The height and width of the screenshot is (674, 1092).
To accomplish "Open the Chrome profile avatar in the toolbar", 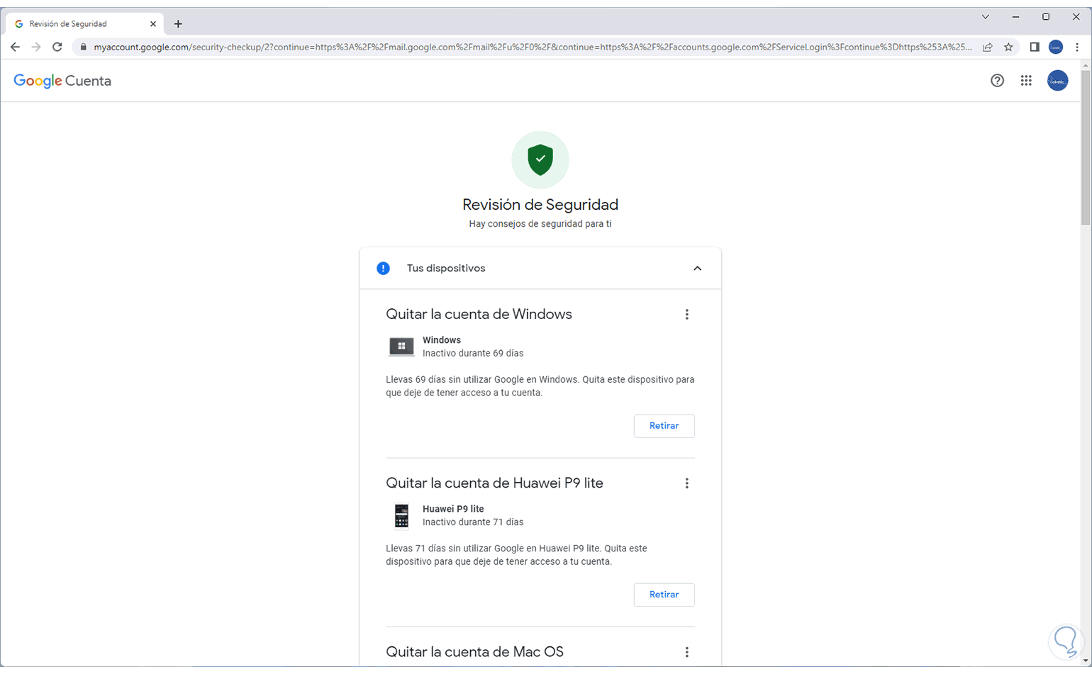I will [x=1056, y=47].
